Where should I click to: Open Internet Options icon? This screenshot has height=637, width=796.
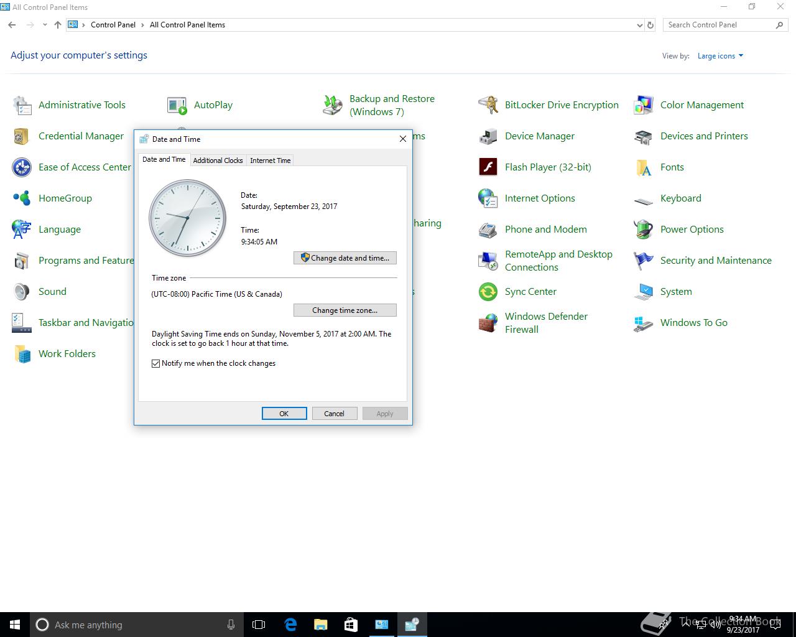488,198
